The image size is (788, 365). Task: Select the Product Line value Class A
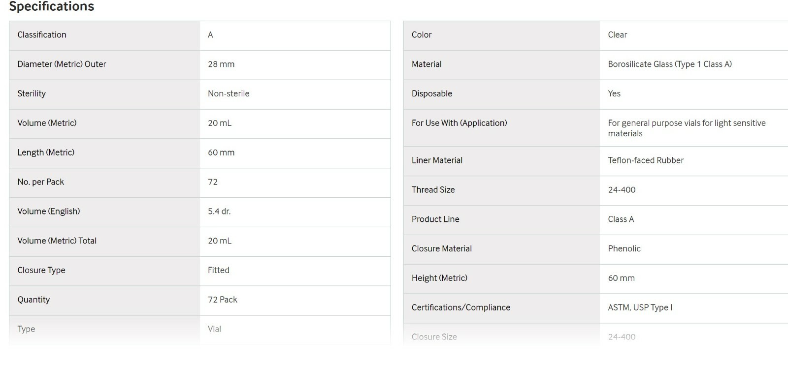(x=621, y=220)
